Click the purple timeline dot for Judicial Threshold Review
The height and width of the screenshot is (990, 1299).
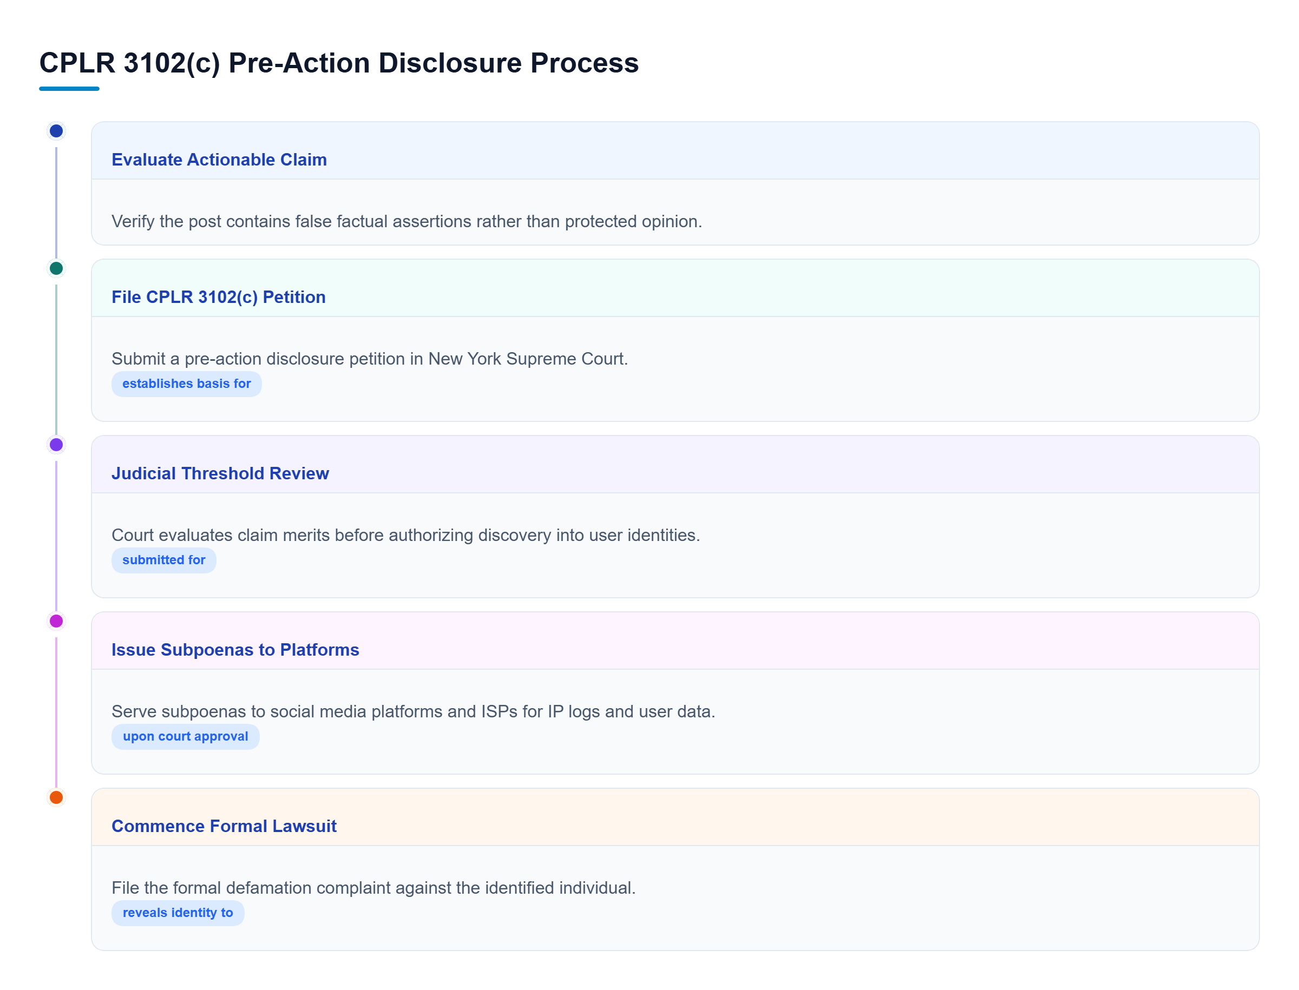tap(56, 444)
